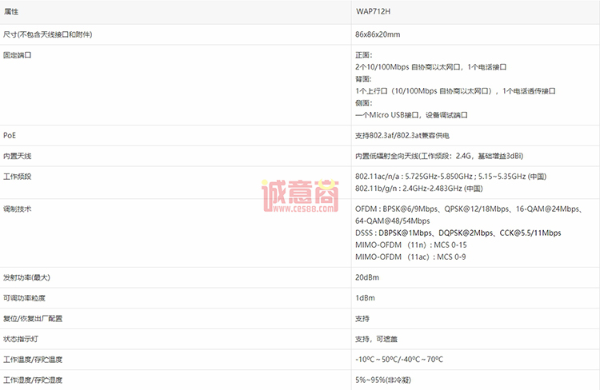This screenshot has width=600, height=390.
Task: Select the 'MIMO-OFDM (11n) : MCS 0-15' line
Action: point(411,245)
